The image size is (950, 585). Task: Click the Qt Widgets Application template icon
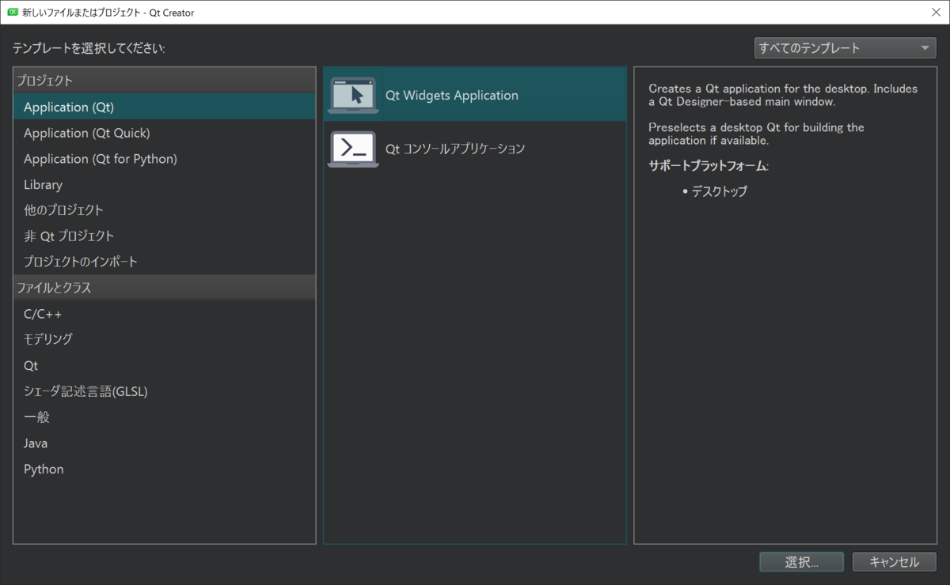353,95
